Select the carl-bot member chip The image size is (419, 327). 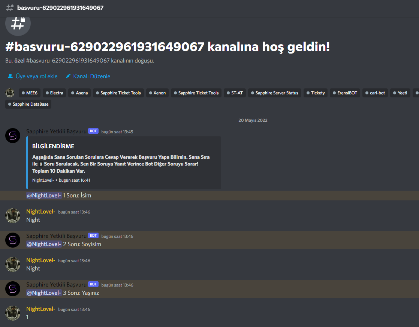[x=375, y=93]
